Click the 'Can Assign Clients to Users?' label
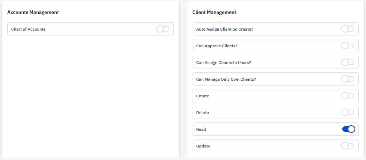Viewport: 366px width, 160px height. [x=224, y=63]
